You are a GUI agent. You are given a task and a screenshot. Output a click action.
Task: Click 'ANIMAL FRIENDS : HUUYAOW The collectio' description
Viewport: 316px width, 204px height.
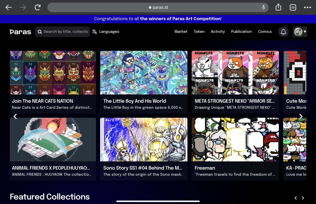coord(52,174)
